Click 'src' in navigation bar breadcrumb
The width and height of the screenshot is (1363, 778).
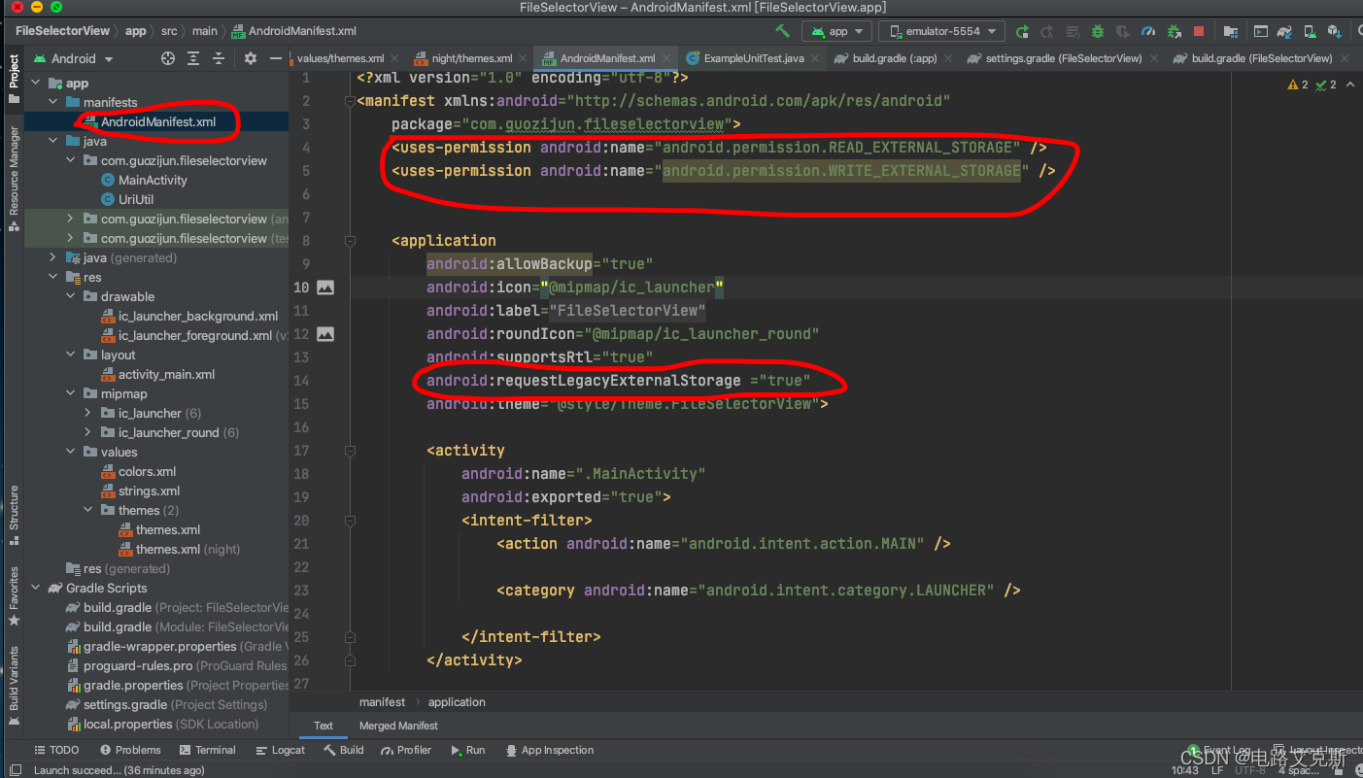(169, 31)
